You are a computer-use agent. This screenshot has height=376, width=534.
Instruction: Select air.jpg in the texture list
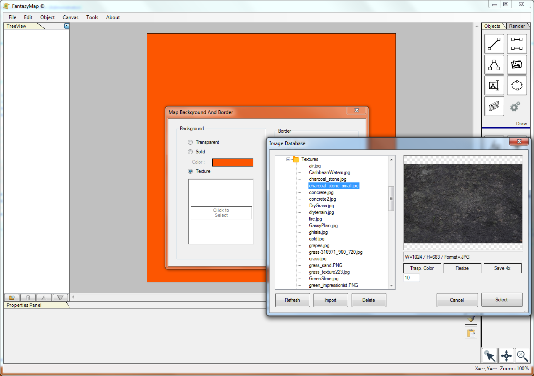point(315,166)
